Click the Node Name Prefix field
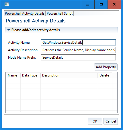Image resolution: width=123 pixels, height=130 pixels. 78,58
